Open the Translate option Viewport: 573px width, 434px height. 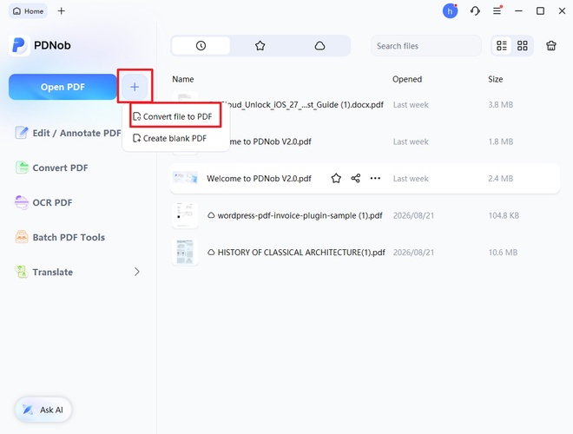(x=78, y=272)
